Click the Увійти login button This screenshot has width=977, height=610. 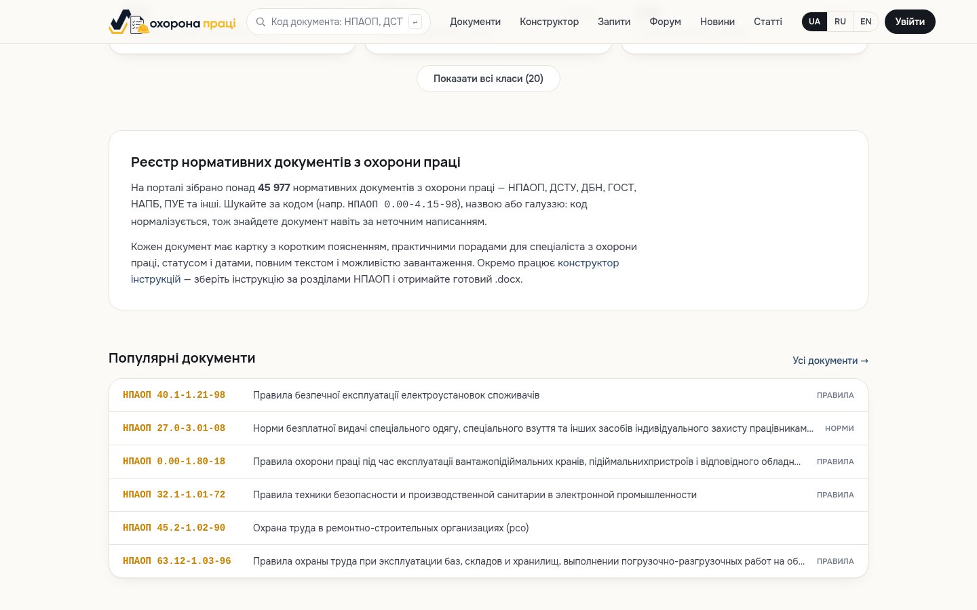click(910, 22)
